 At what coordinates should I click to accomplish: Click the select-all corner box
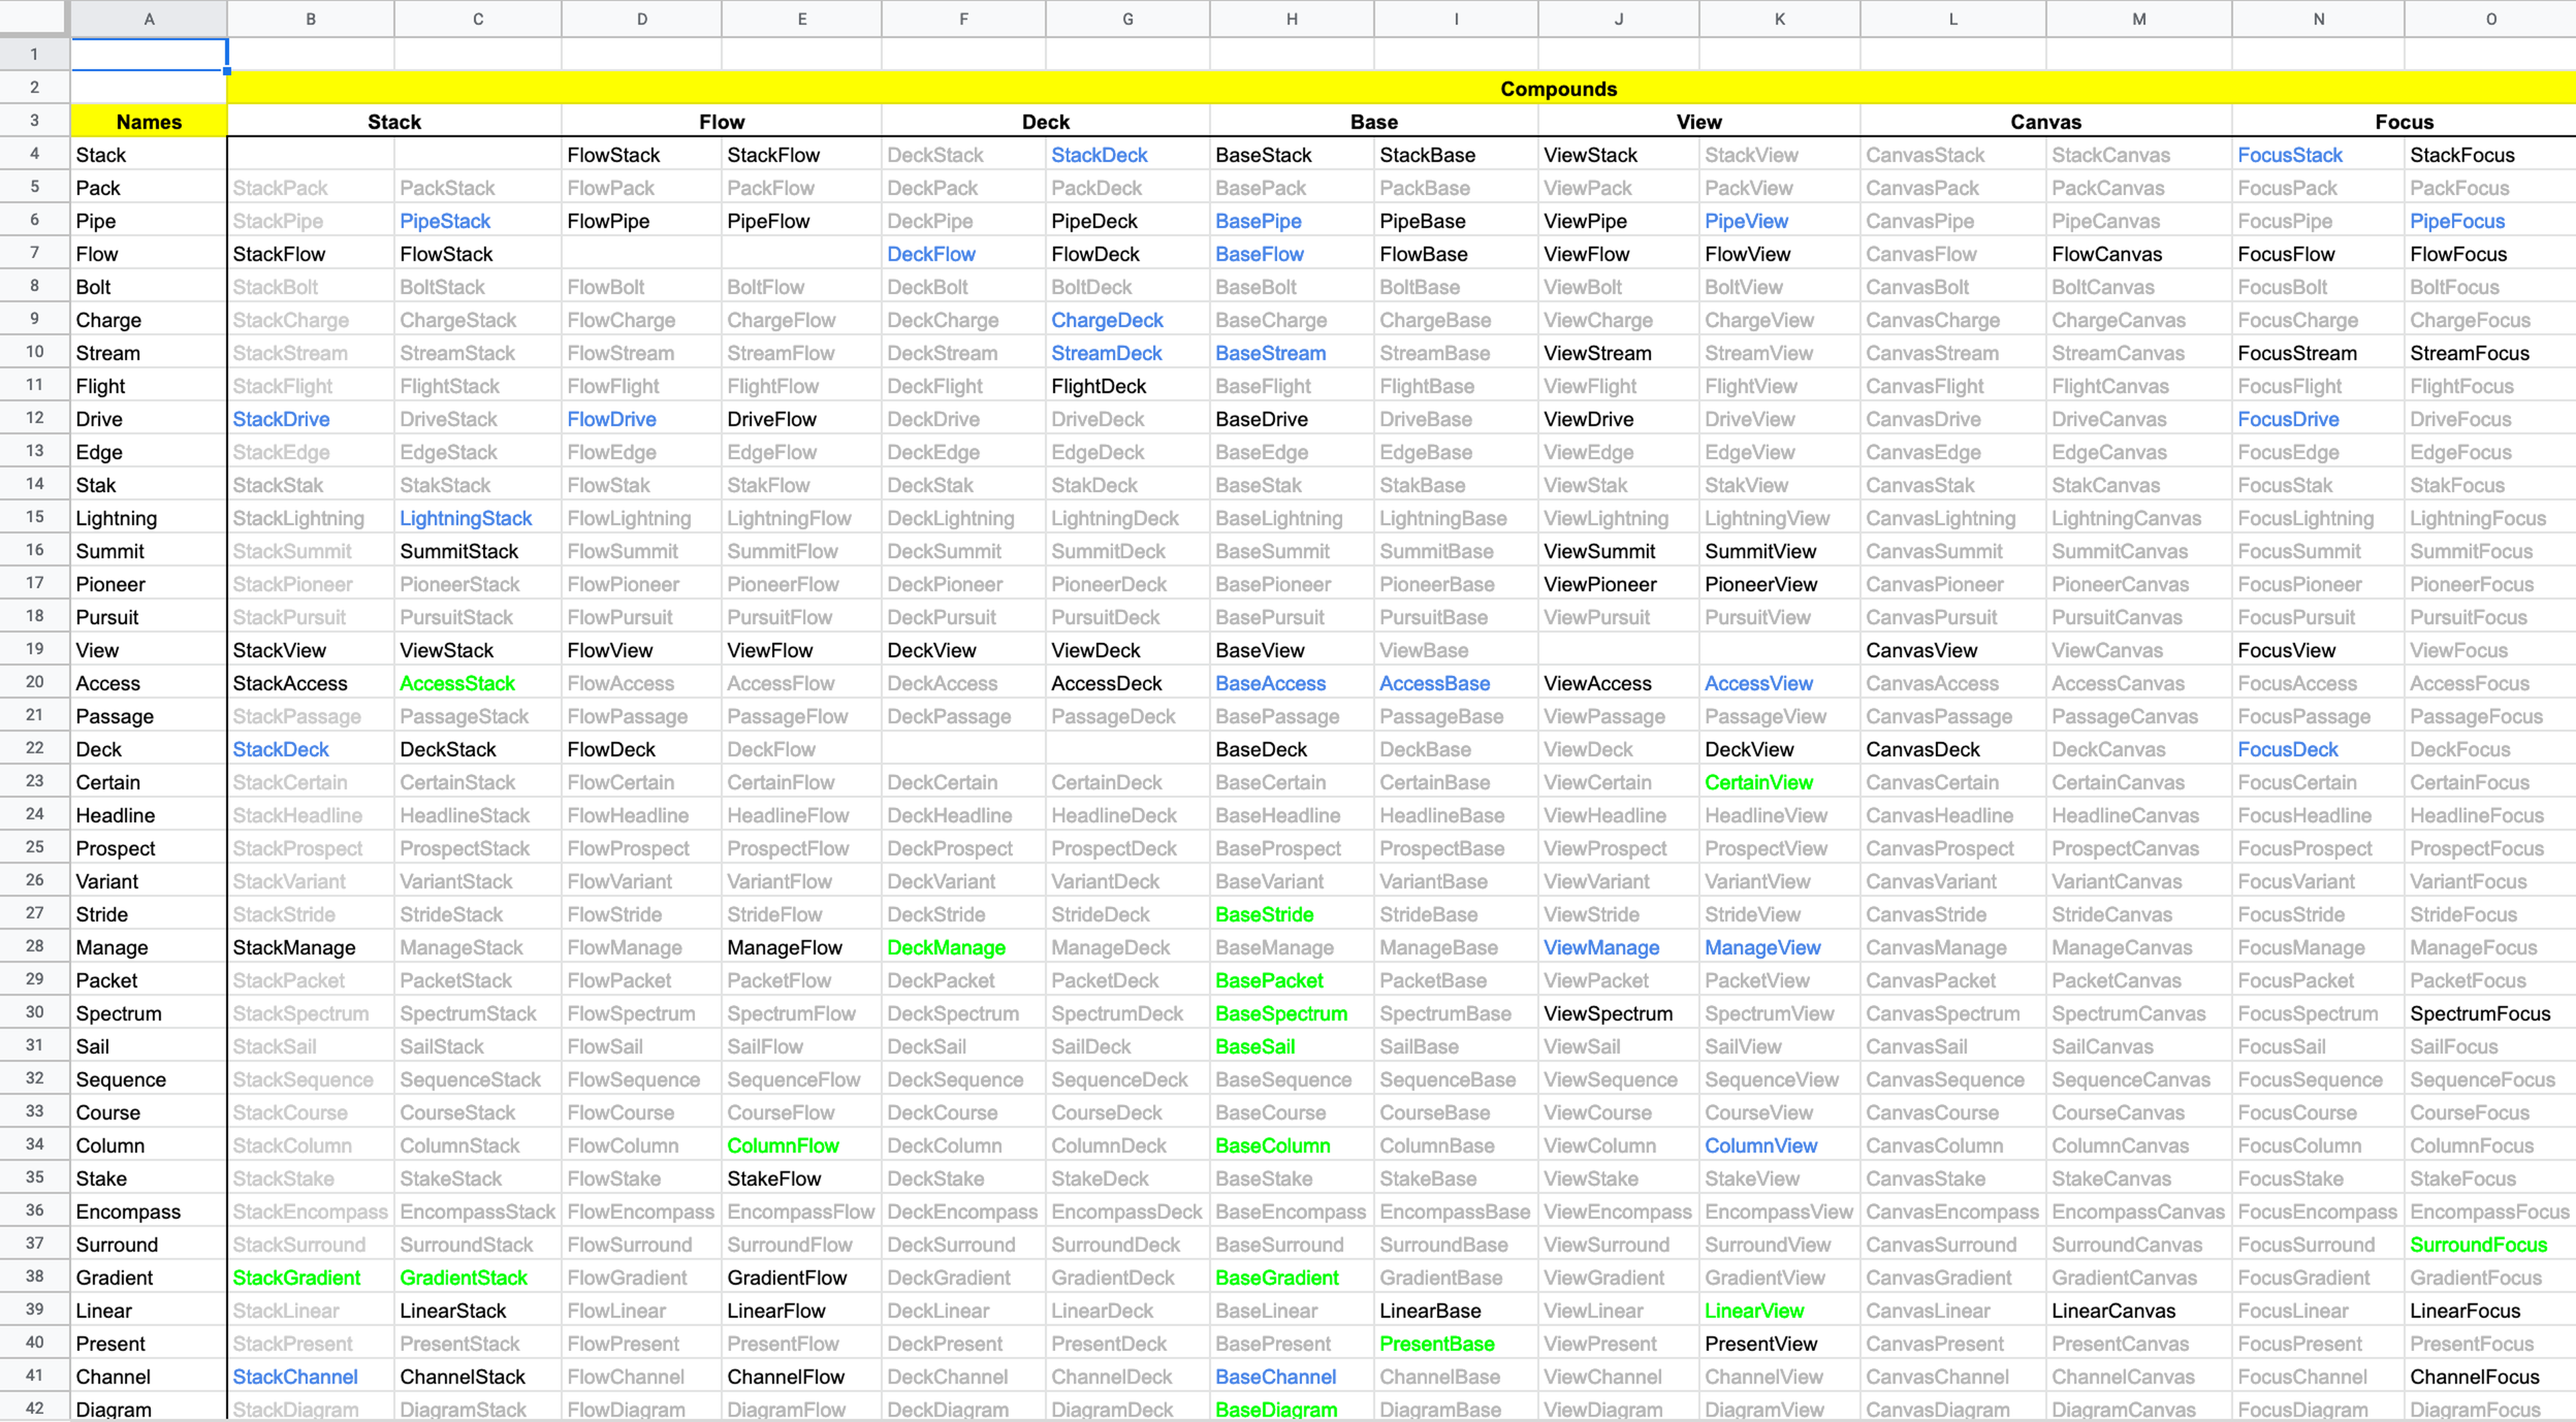(34, 19)
